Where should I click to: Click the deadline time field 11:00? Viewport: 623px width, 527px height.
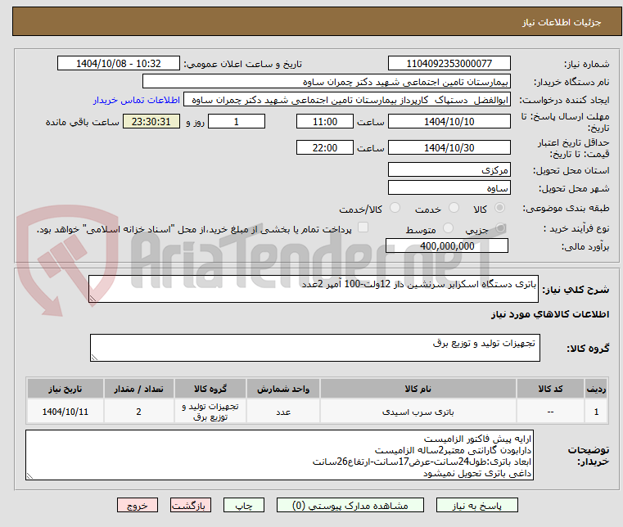(325, 122)
